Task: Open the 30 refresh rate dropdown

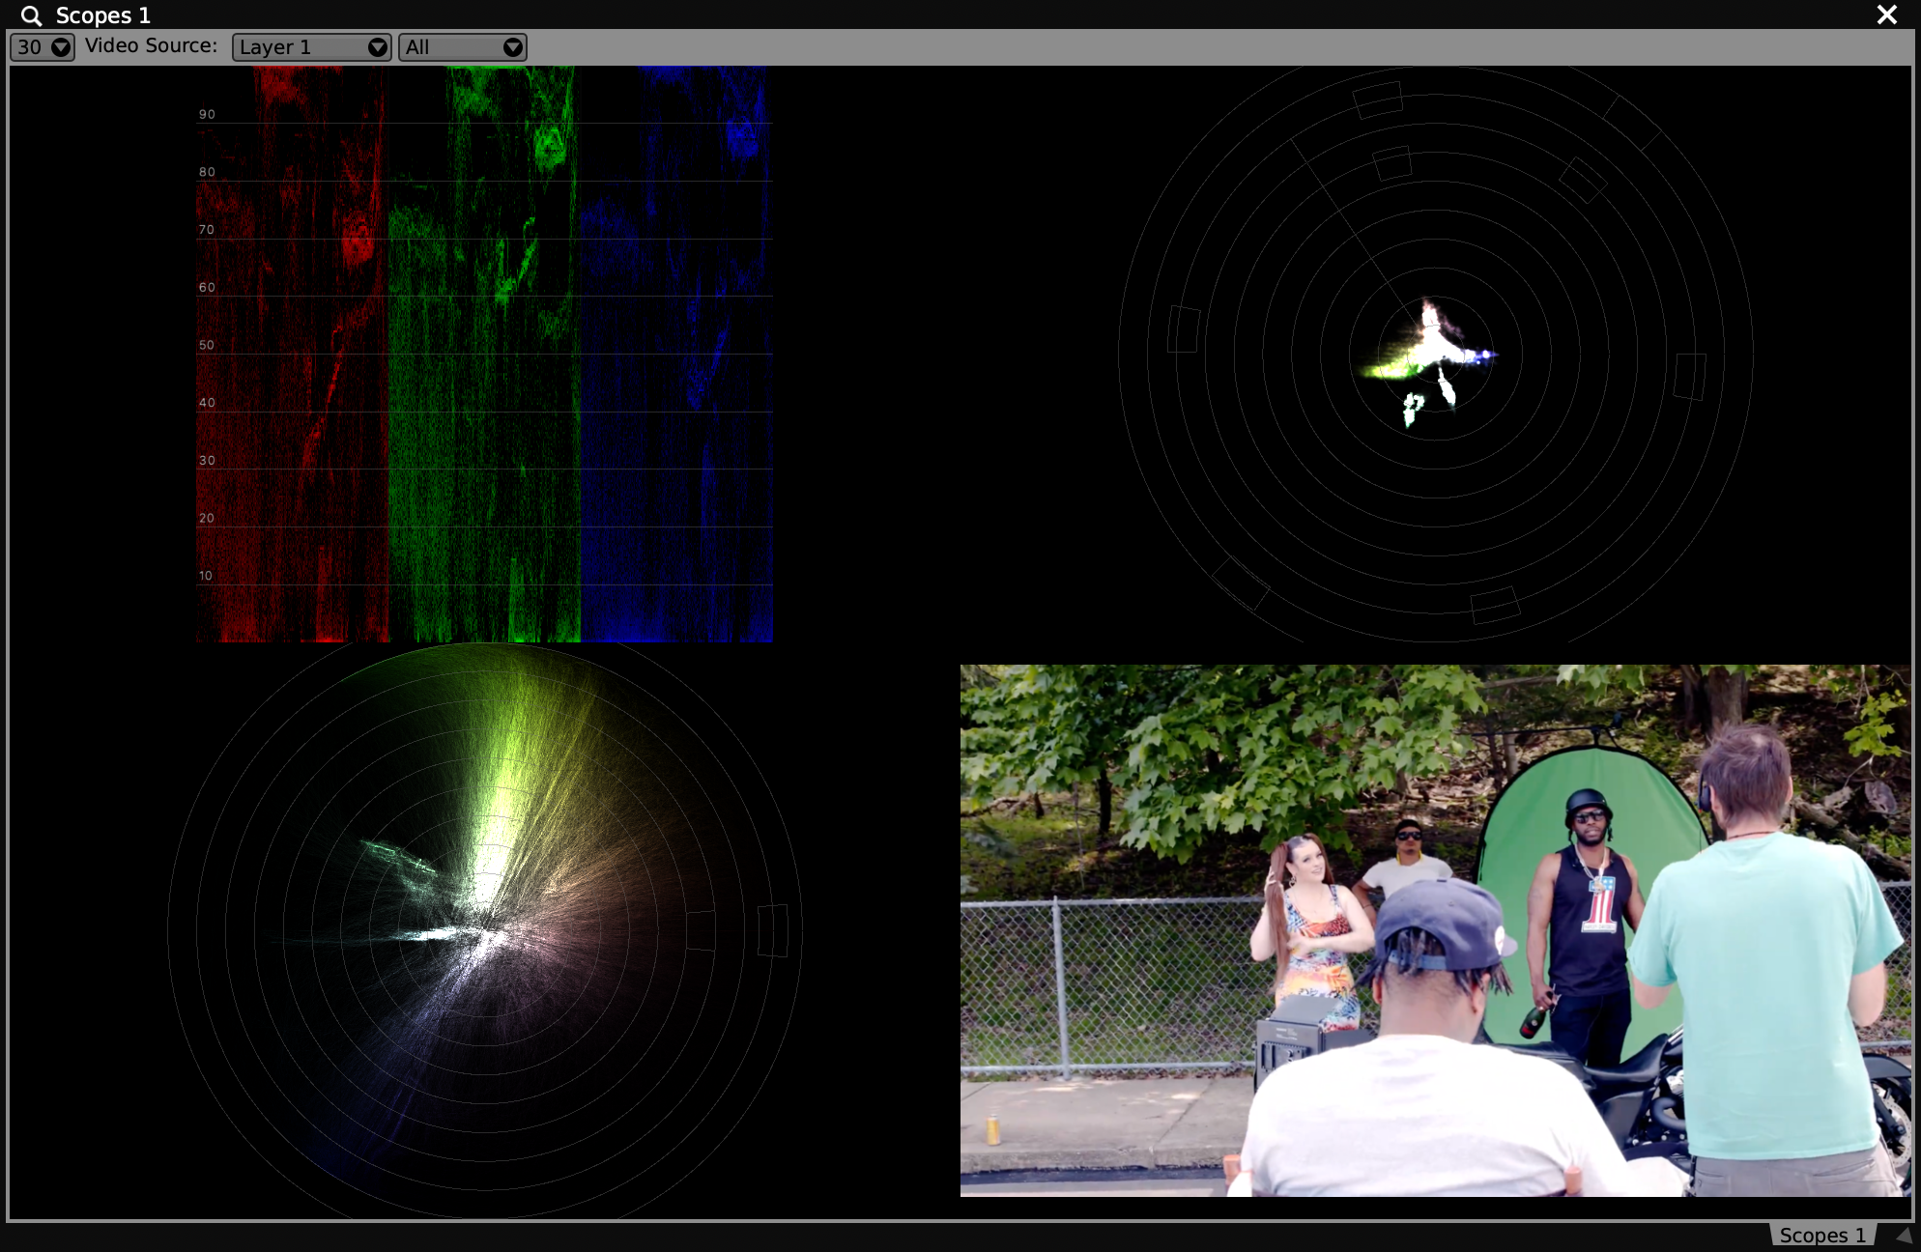Action: pos(42,47)
